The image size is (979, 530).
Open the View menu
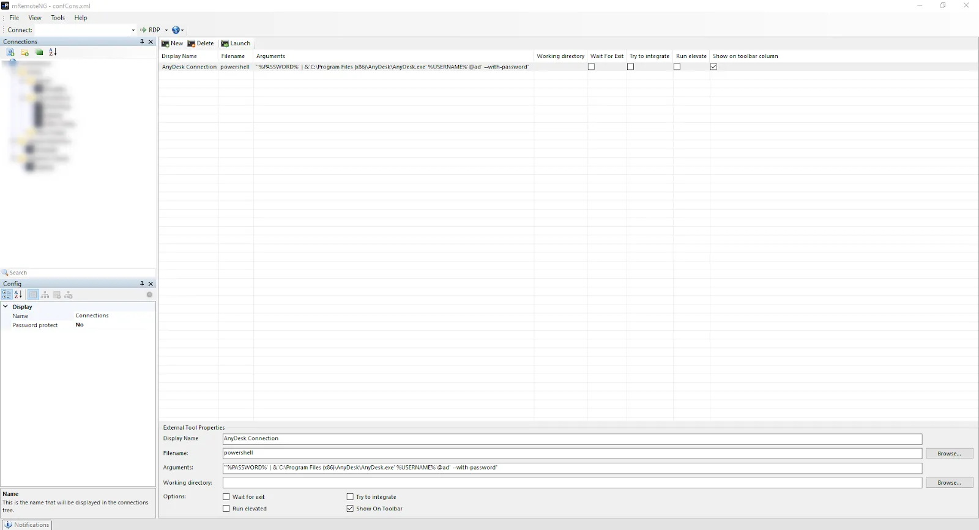[x=35, y=18]
